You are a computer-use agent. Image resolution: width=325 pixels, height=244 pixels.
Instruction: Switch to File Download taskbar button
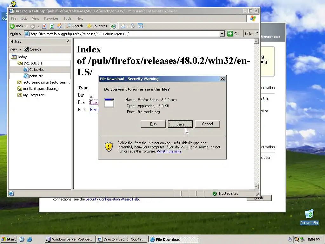click(x=174, y=239)
